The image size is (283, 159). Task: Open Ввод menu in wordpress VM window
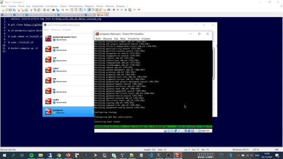(123, 39)
